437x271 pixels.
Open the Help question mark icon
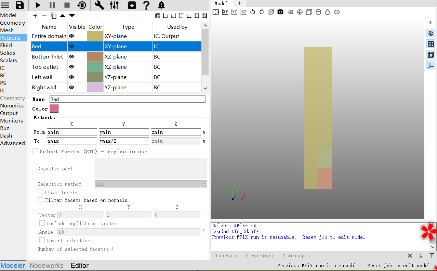click(x=146, y=5)
